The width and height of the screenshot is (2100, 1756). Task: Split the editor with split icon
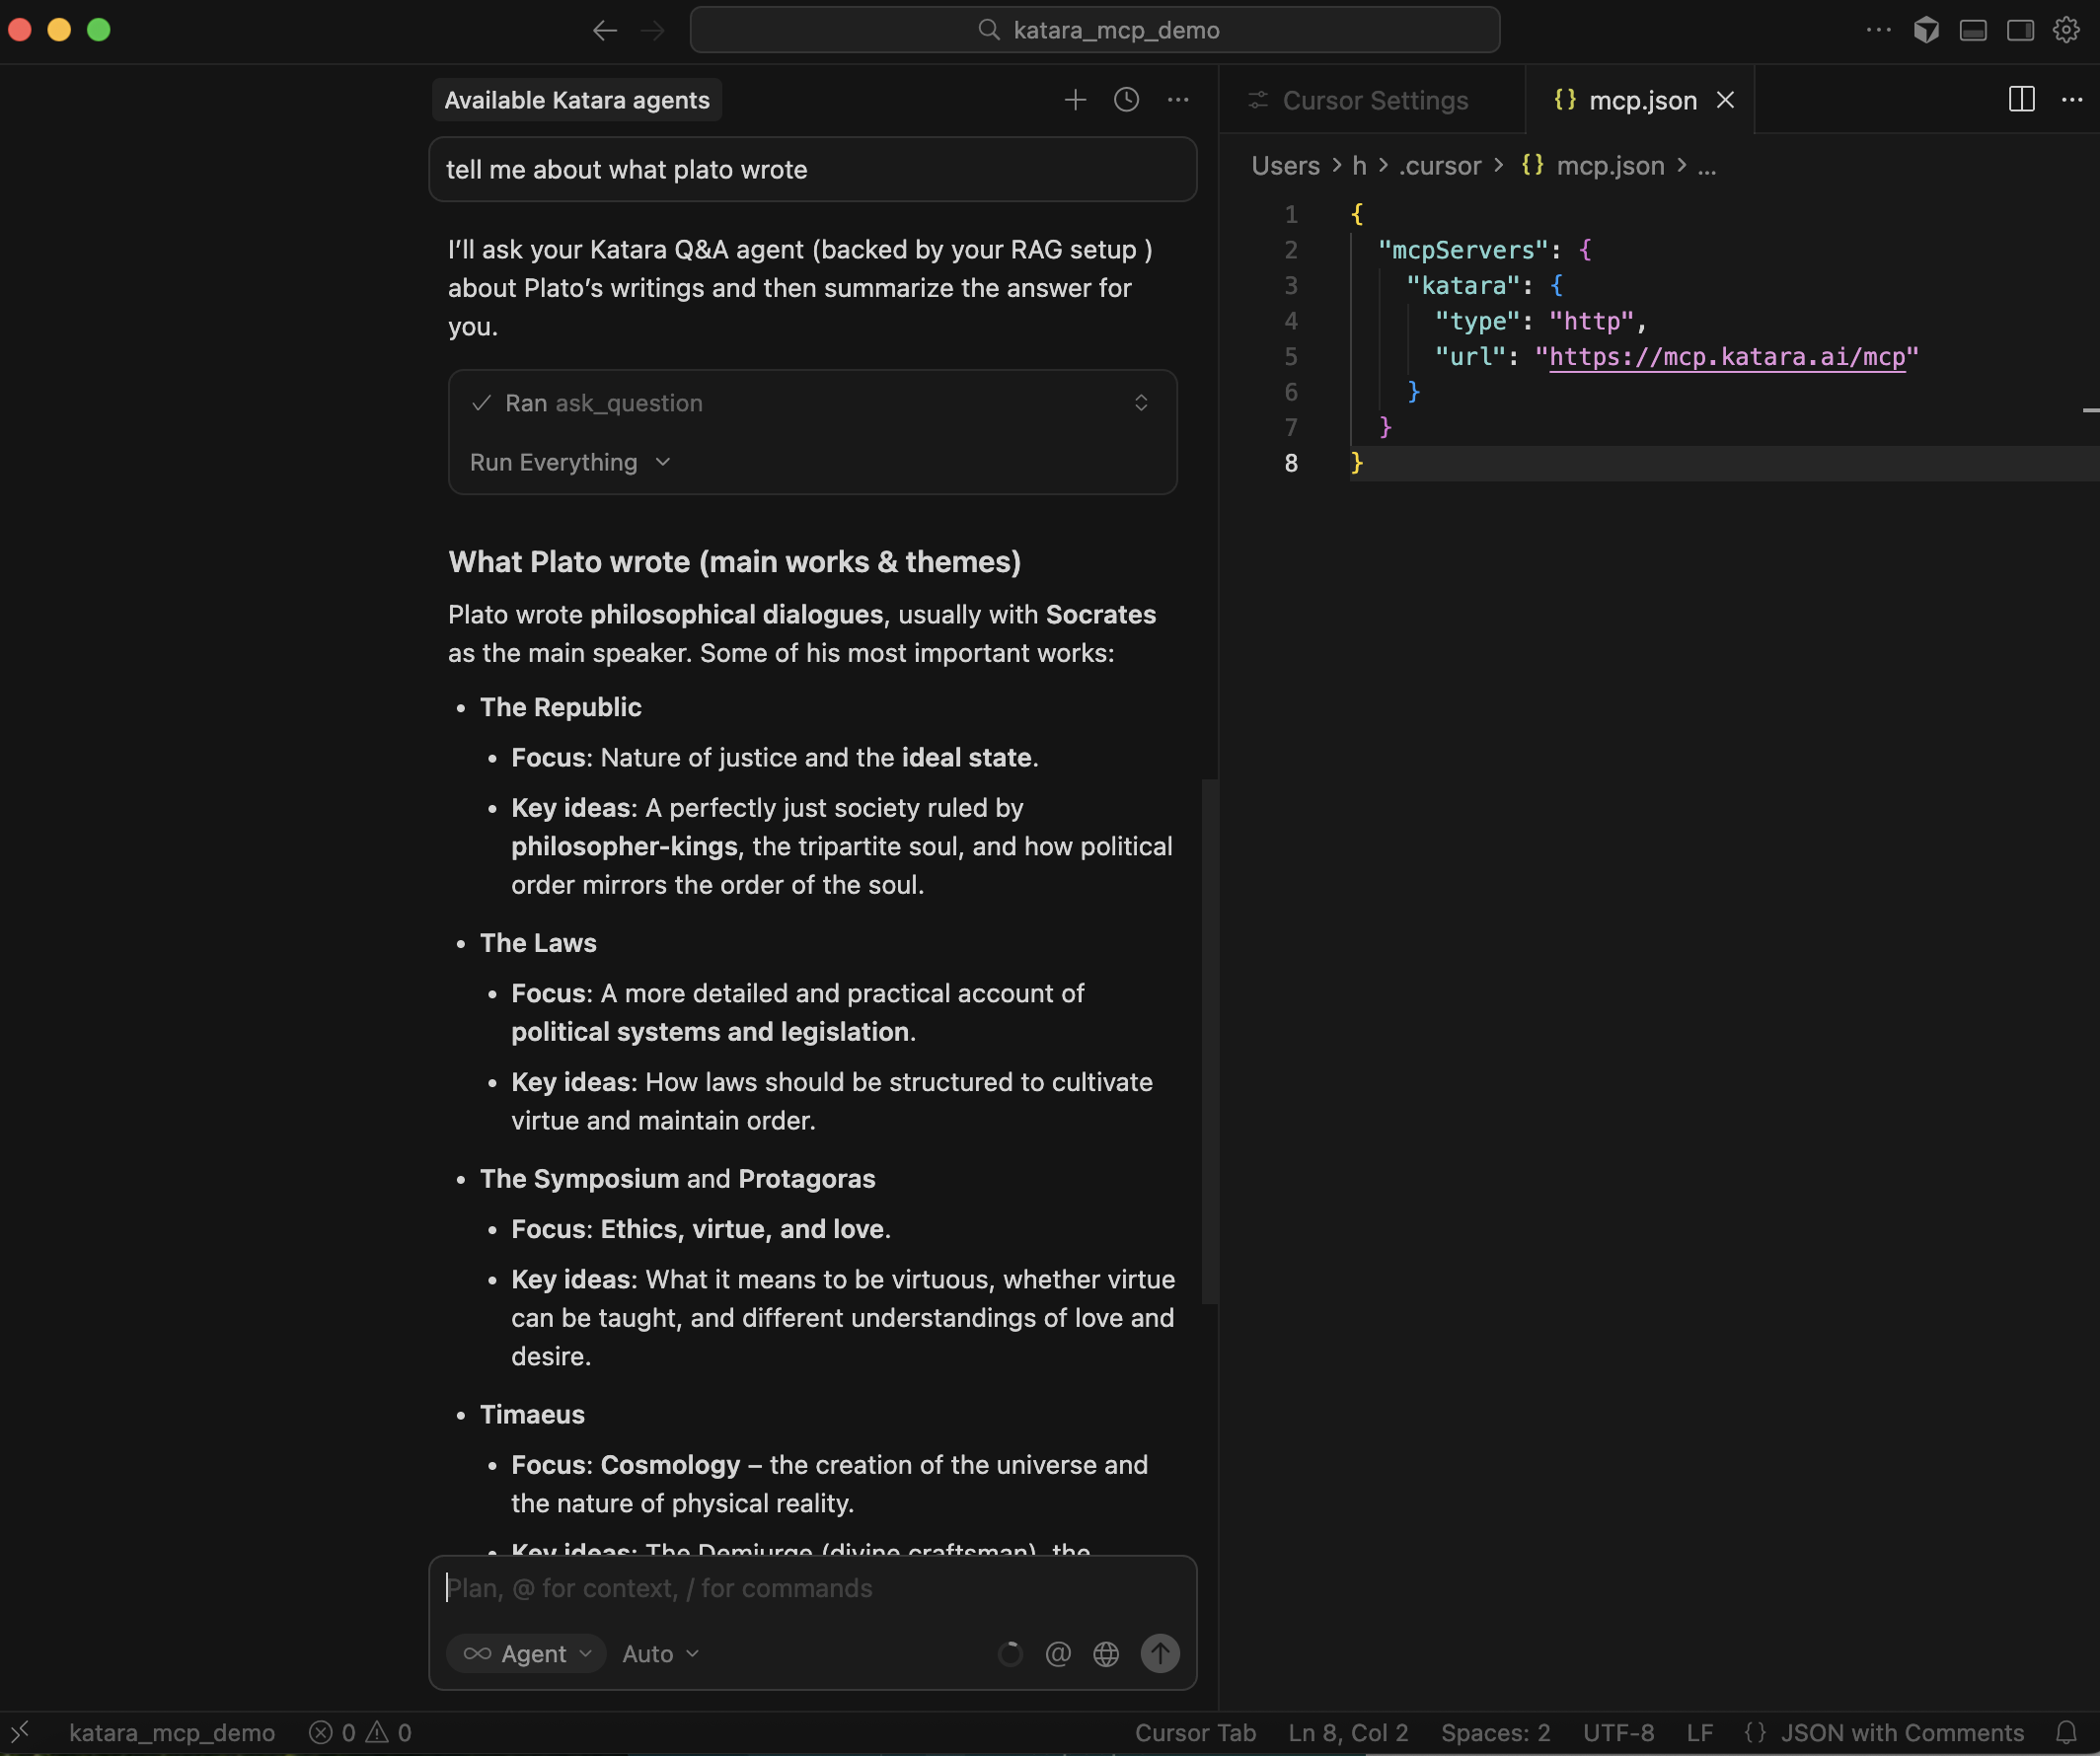pyautogui.click(x=2021, y=100)
